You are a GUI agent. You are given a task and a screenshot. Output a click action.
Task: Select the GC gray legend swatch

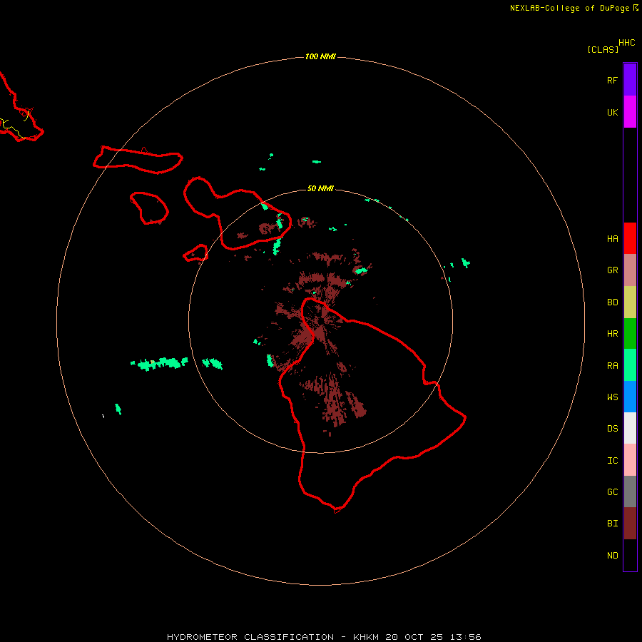pyautogui.click(x=630, y=491)
